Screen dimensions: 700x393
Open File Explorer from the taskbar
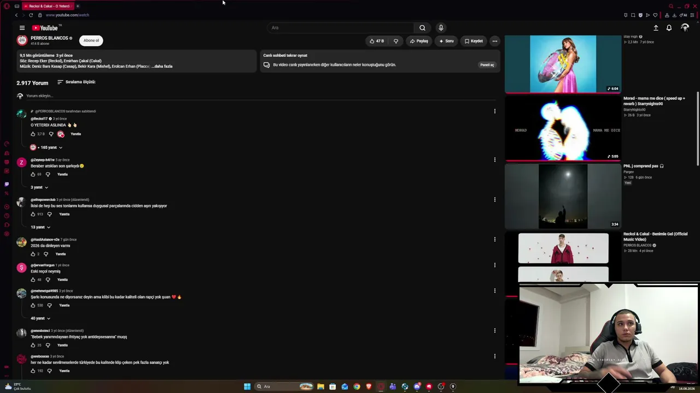(320, 386)
